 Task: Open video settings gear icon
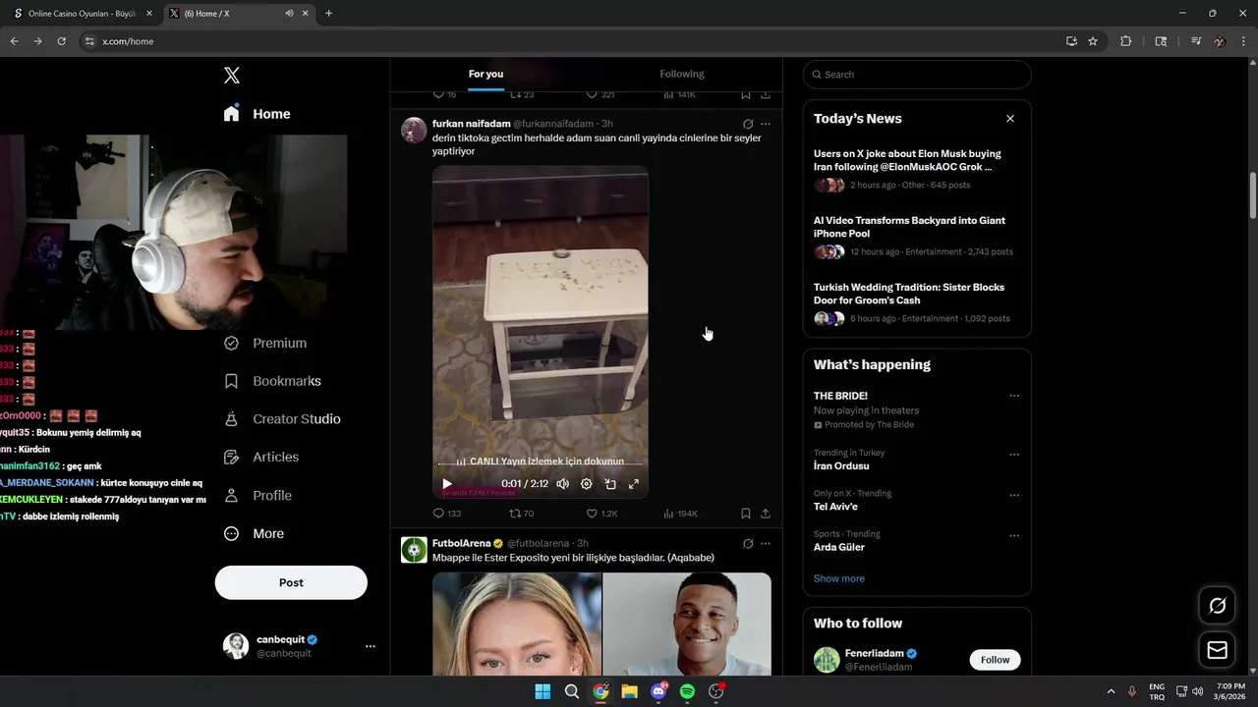coord(587,483)
